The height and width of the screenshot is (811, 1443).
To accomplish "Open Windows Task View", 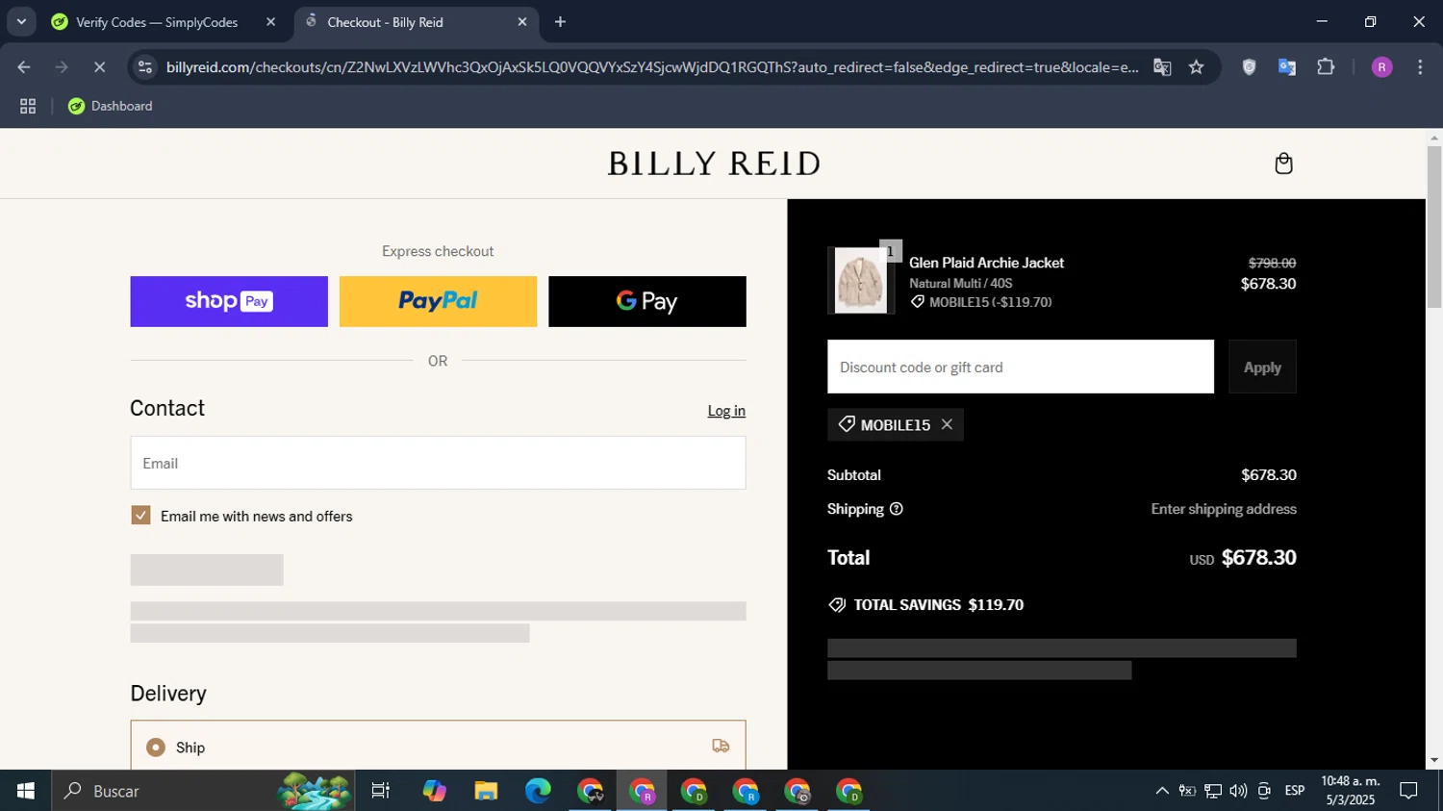I will point(381,791).
